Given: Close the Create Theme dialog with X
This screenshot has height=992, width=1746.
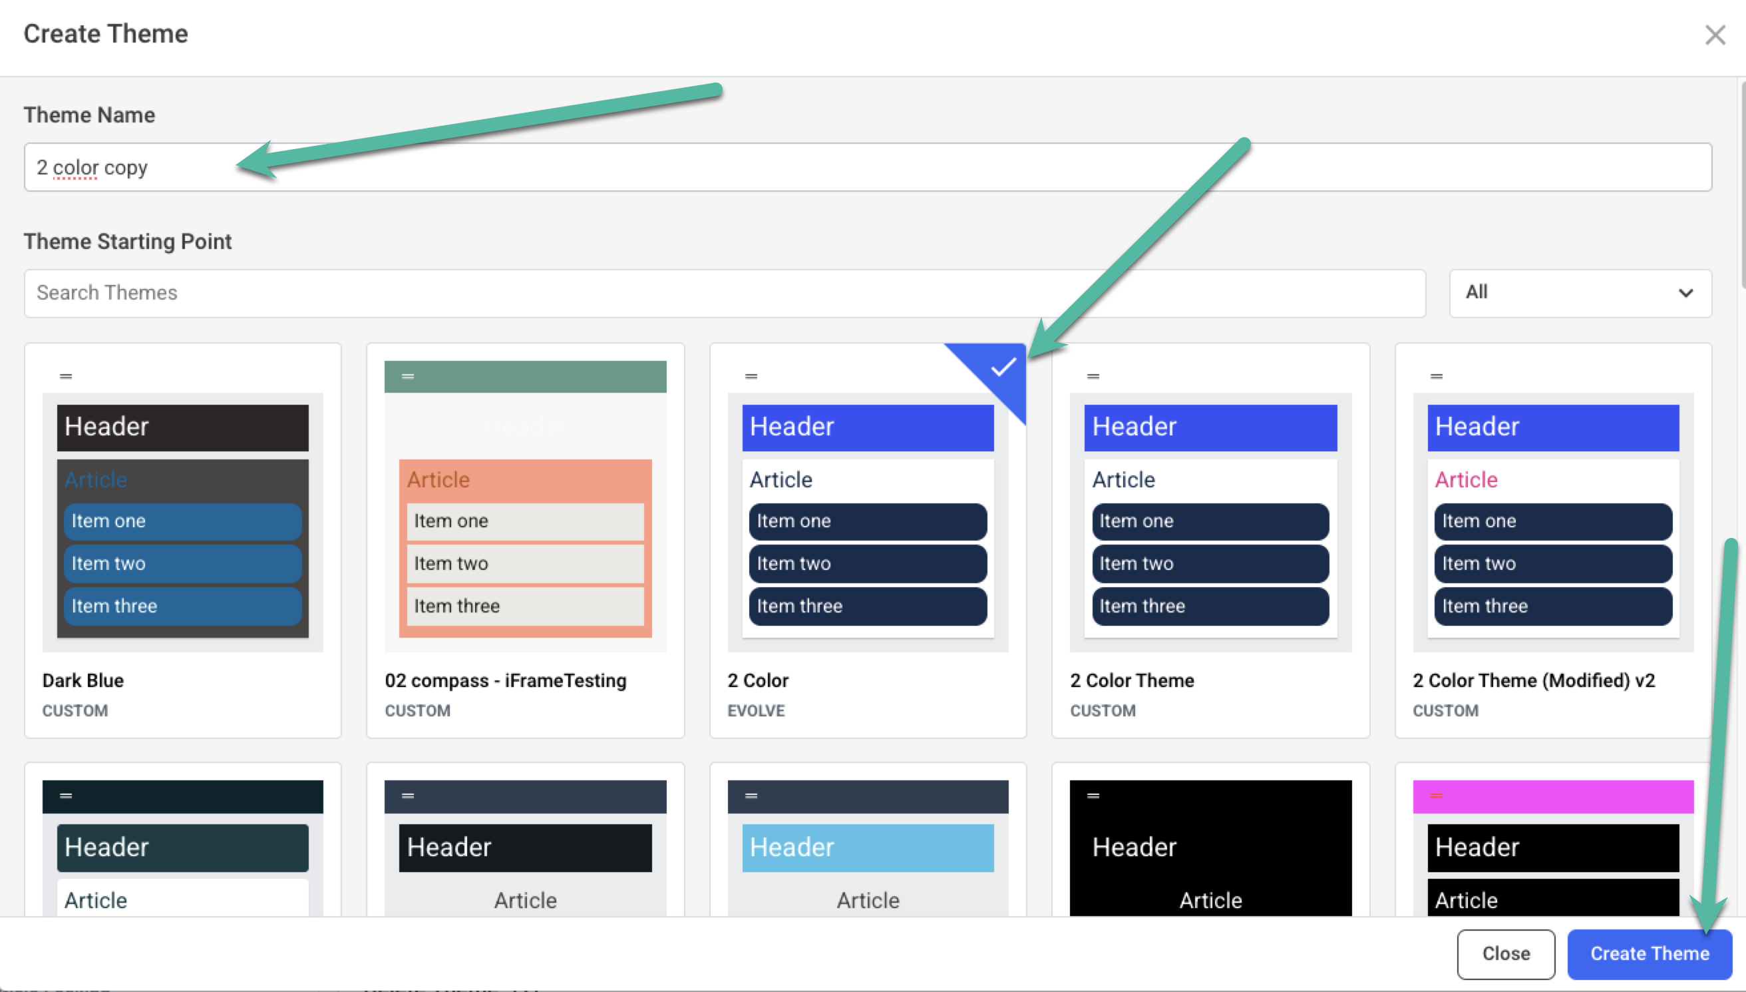Looking at the screenshot, I should click(1715, 35).
